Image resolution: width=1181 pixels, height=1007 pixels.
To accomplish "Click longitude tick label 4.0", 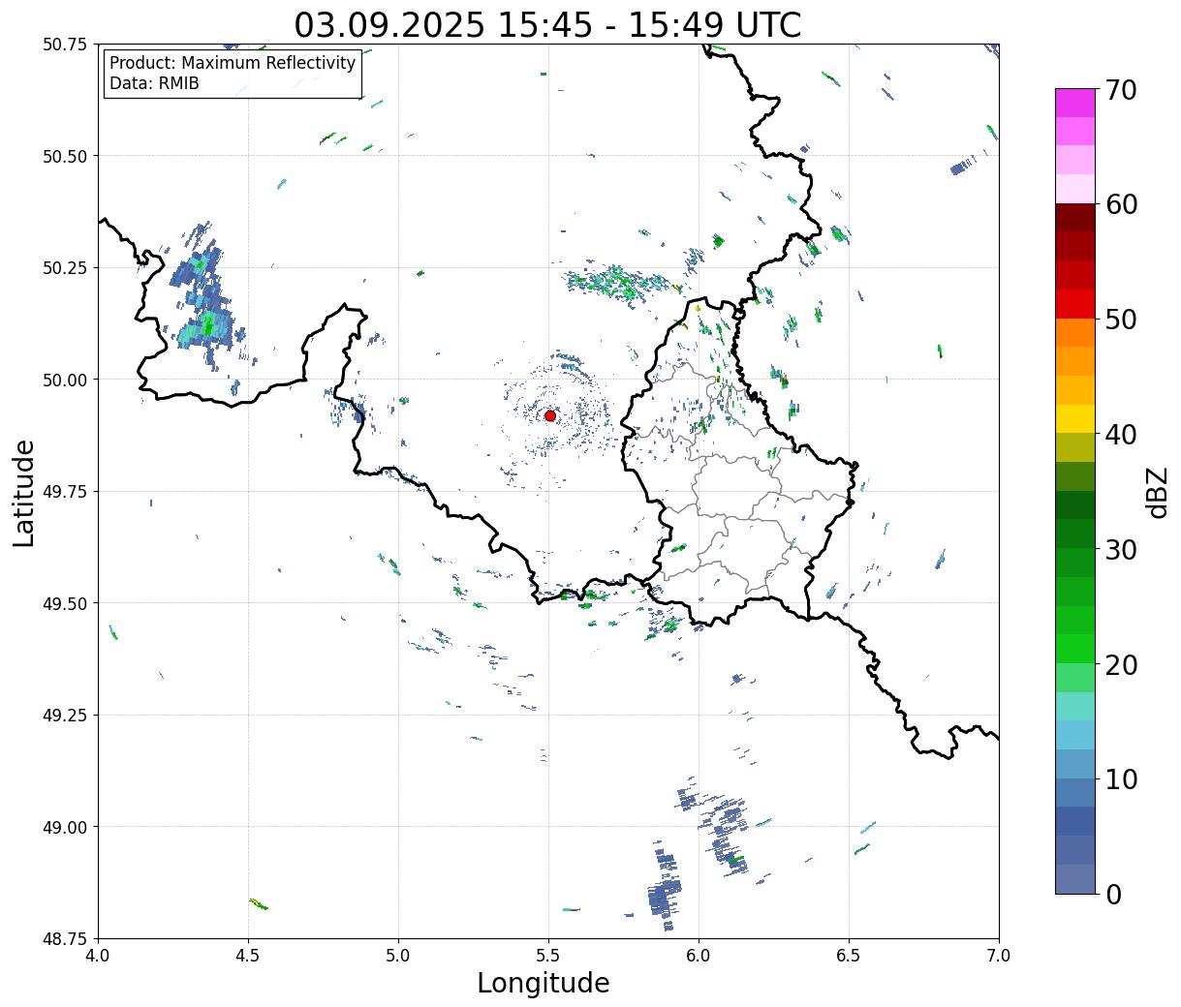I will pos(98,956).
